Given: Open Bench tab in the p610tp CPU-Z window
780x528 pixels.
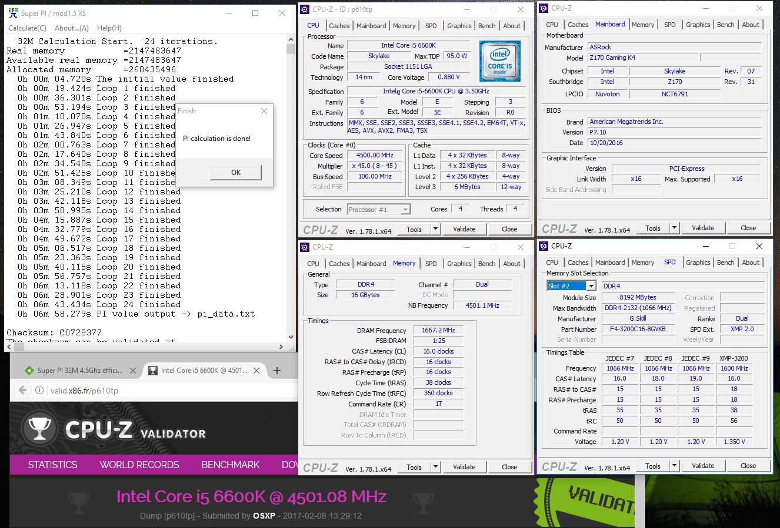Looking at the screenshot, I should click(x=486, y=26).
